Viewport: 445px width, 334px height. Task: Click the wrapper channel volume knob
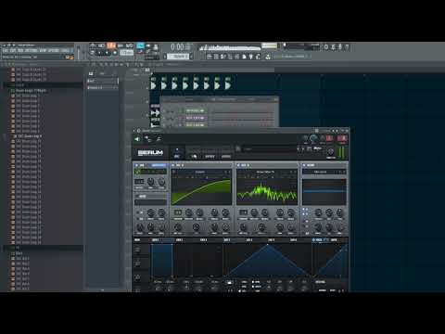(313, 138)
